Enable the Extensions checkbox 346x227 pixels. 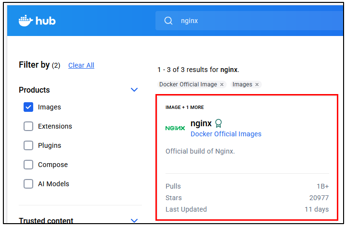(28, 126)
